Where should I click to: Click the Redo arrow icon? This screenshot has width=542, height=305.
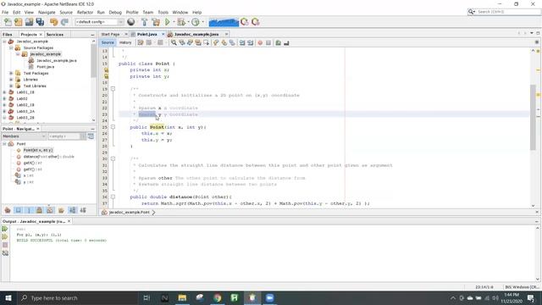64,22
